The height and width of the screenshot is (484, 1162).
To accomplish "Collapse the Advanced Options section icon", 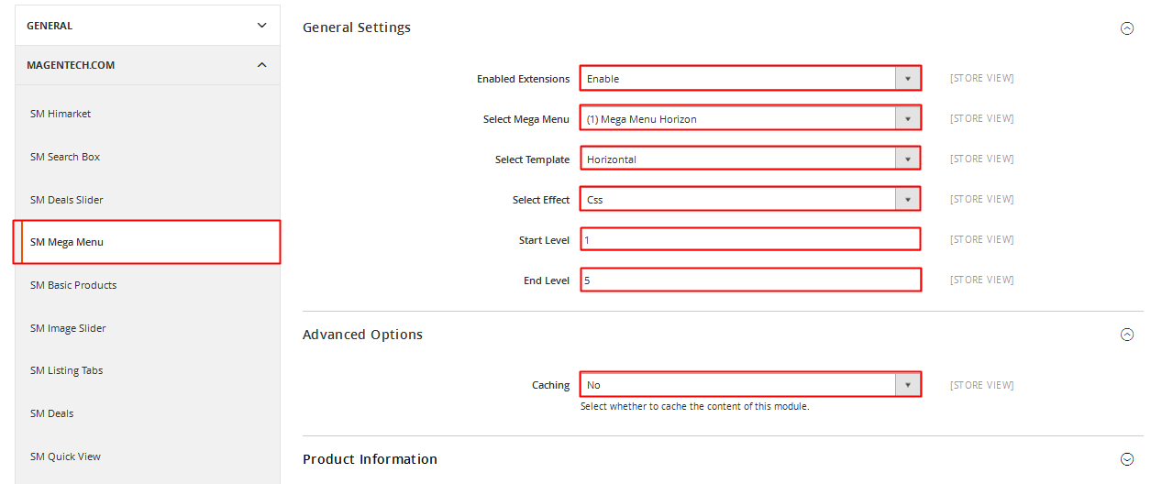I will click(1126, 335).
